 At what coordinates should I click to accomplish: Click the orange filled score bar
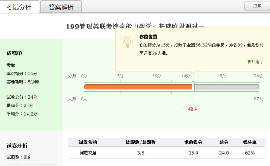point(138,87)
